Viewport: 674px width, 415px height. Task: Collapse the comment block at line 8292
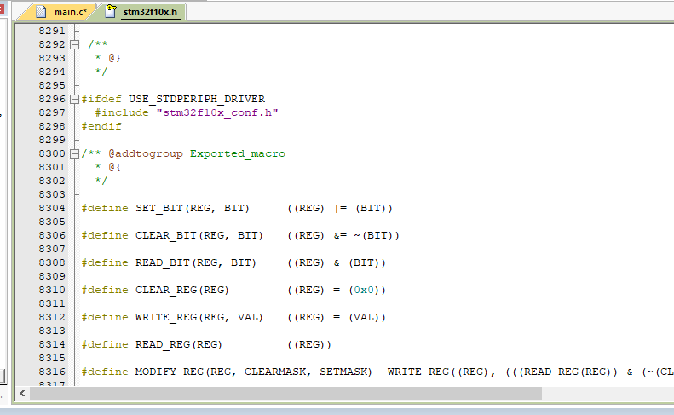[74, 44]
